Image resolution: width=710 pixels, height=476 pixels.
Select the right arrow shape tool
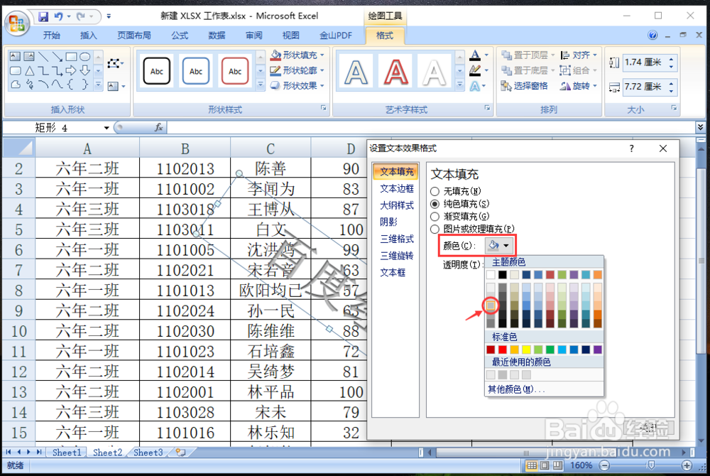click(x=71, y=70)
